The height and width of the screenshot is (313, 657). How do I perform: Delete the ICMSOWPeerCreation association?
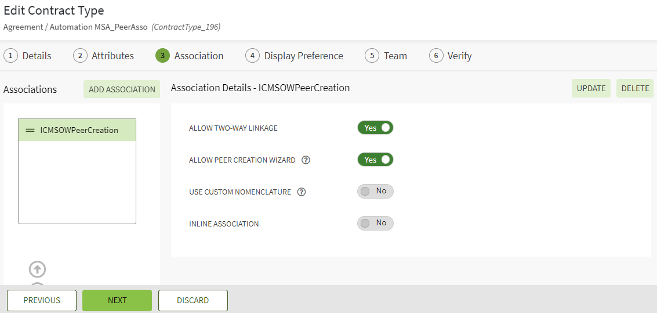pos(635,88)
